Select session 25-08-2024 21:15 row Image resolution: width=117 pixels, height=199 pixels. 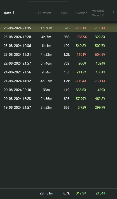(59, 28)
